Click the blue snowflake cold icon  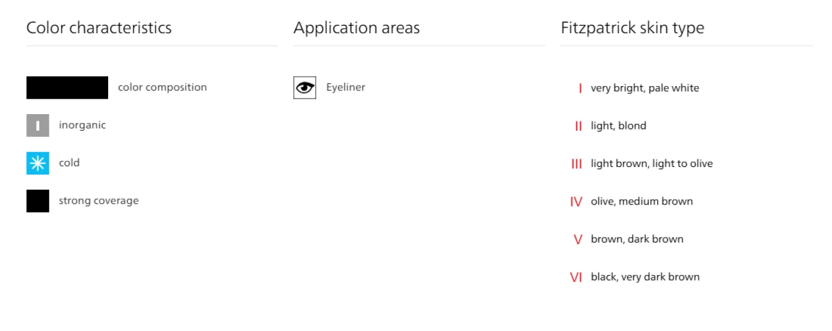click(37, 163)
